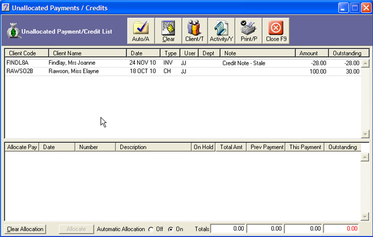Screen dimensions: 373x237
Task: Click the Prev Payment totals field
Action: tap(265, 229)
